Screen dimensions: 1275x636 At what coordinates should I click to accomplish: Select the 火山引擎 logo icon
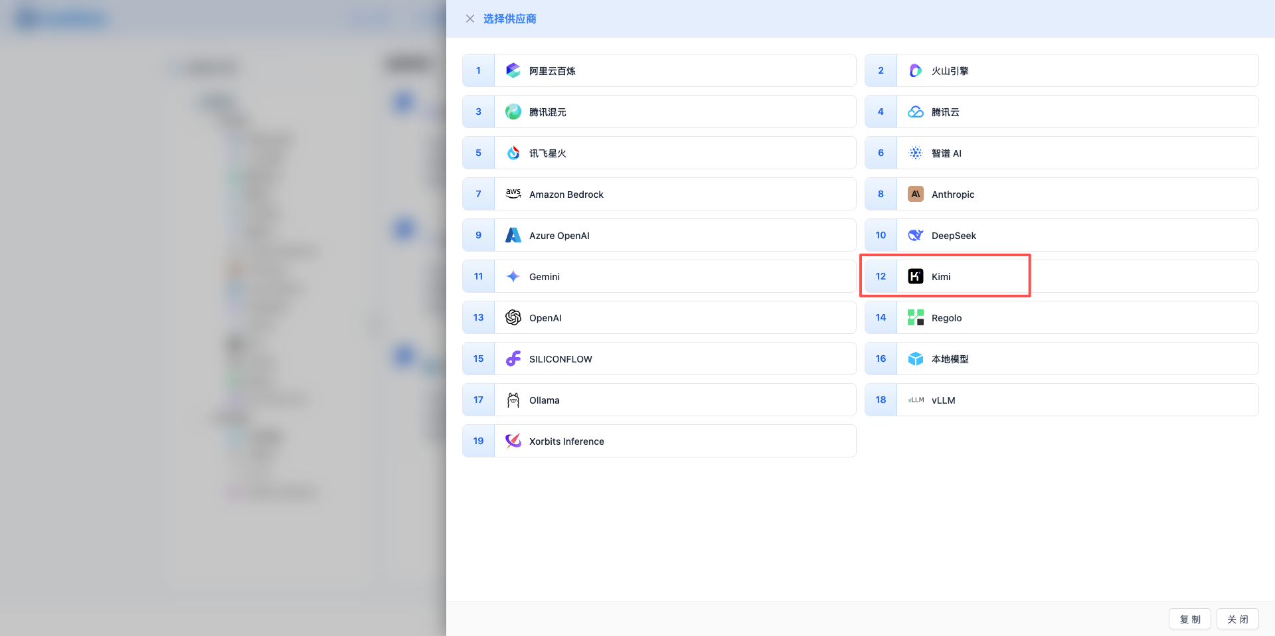point(915,70)
